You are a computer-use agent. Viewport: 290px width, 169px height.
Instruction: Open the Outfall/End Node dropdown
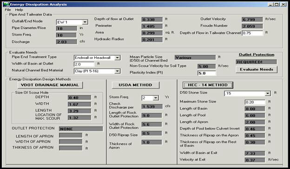(85, 22)
